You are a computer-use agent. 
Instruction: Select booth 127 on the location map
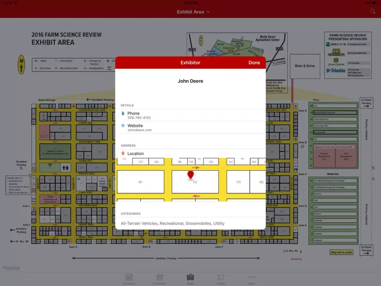141,161
